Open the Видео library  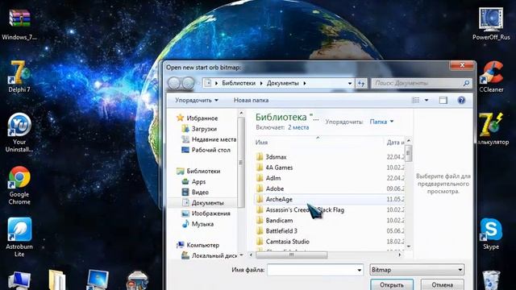(200, 192)
